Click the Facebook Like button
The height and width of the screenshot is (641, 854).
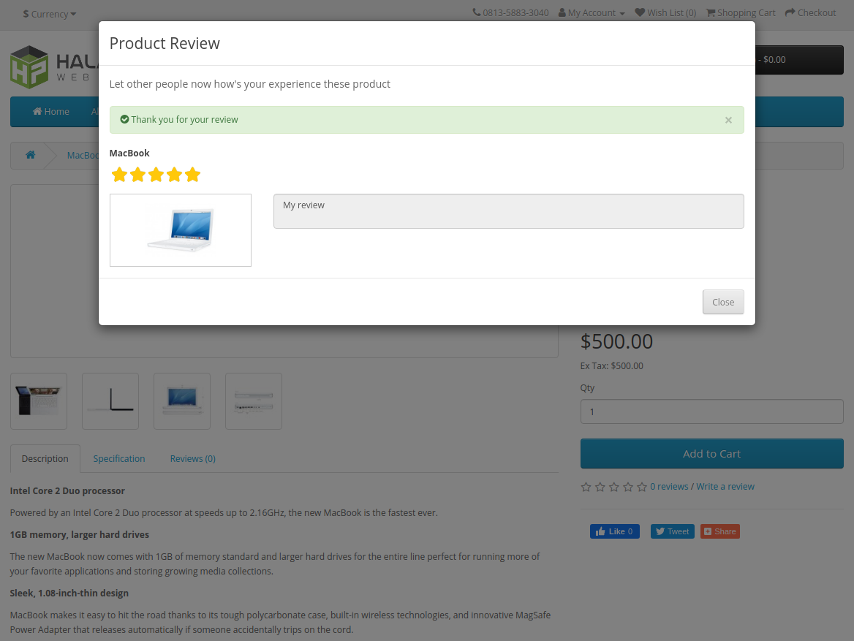[x=614, y=531]
